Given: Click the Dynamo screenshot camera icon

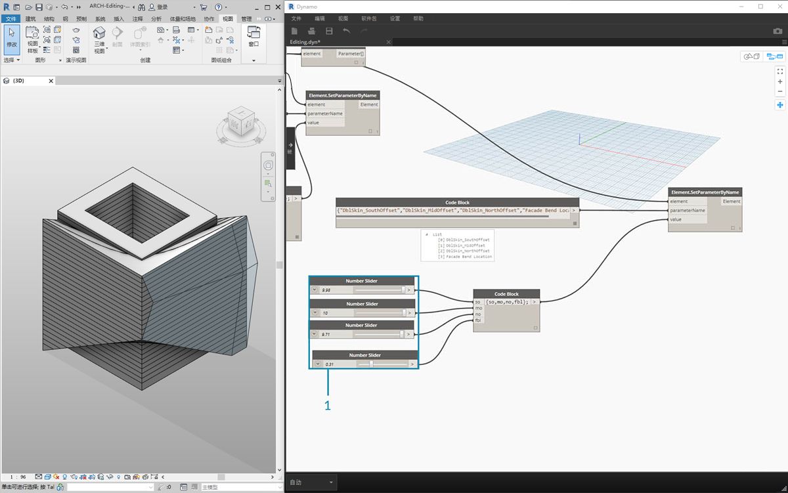Looking at the screenshot, I should 777,31.
